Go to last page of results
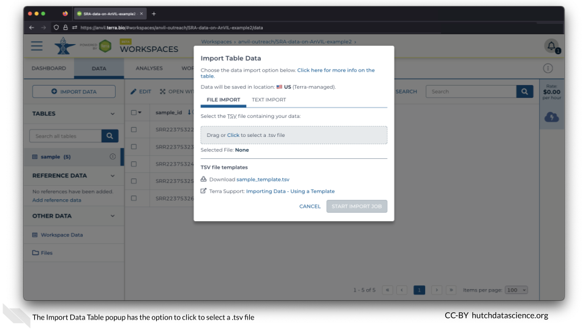This screenshot has height=330, width=588. (x=451, y=290)
